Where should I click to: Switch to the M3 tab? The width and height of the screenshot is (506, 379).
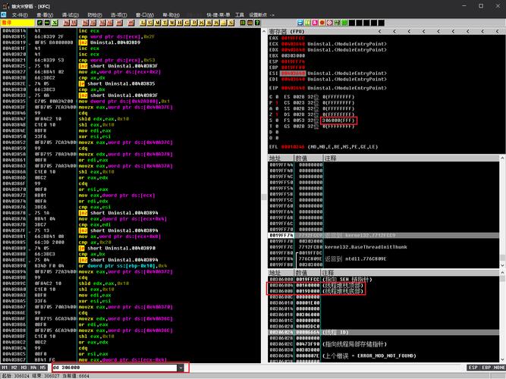24,368
